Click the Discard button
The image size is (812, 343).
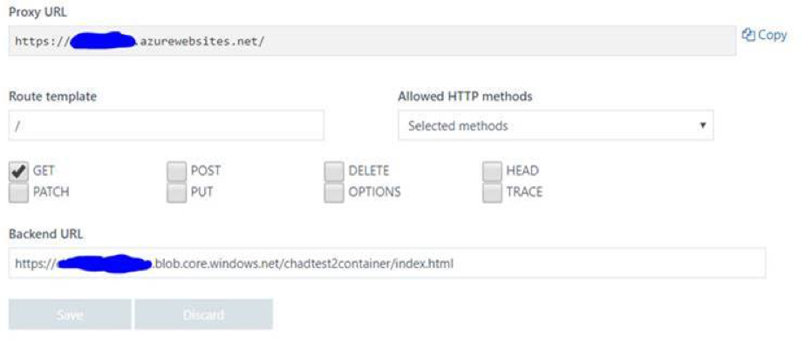point(203,314)
